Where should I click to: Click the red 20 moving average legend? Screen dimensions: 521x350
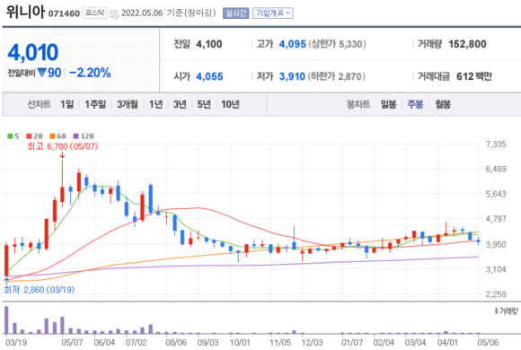tap(34, 136)
